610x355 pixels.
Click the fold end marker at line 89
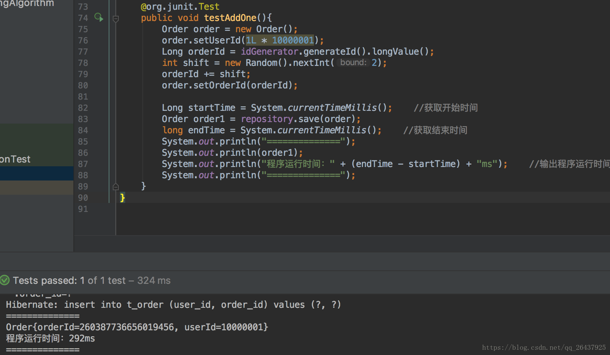point(116,186)
